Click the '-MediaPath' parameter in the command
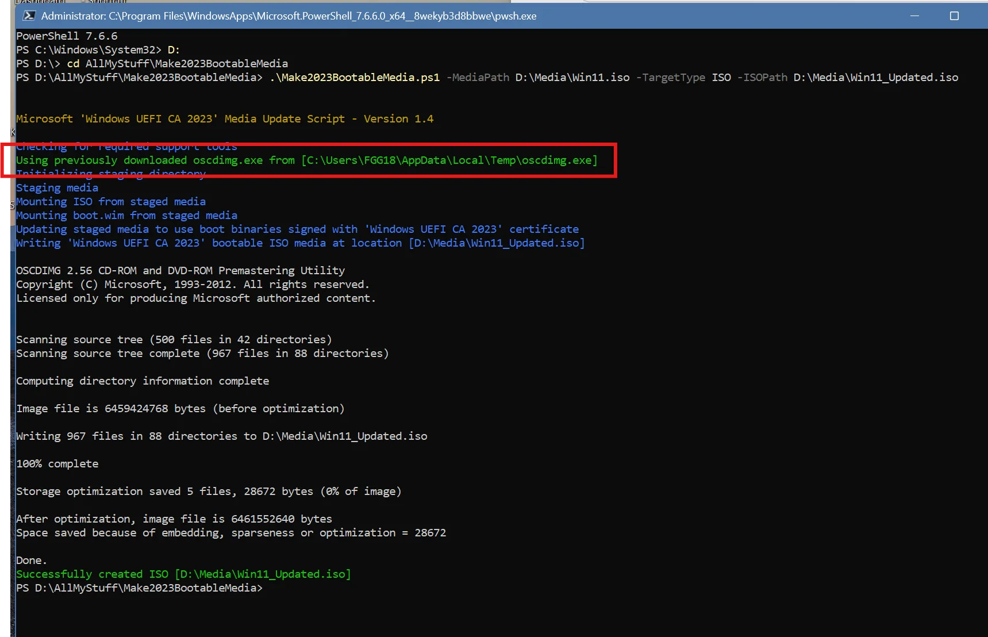The image size is (988, 637). pos(478,78)
